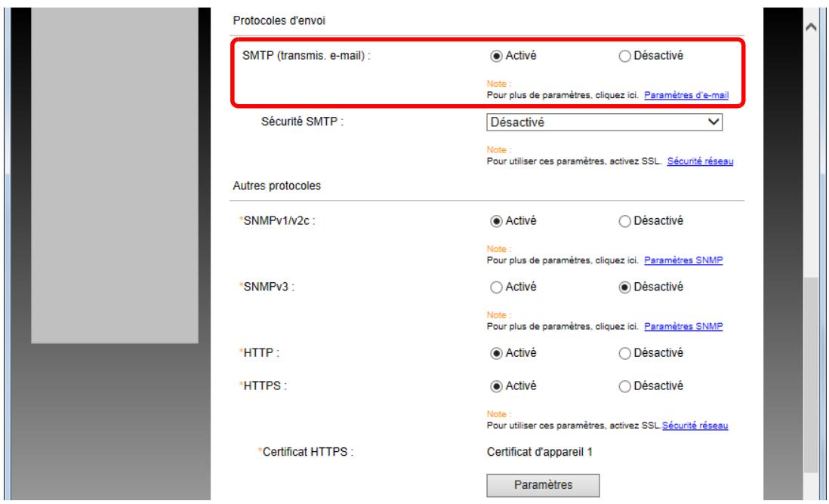Expand the Sécurité SMTP dropdown
Screen dimensions: 829x504
(604, 121)
